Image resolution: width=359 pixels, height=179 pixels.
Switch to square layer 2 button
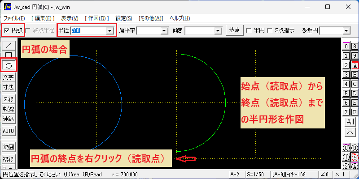coord(346,65)
